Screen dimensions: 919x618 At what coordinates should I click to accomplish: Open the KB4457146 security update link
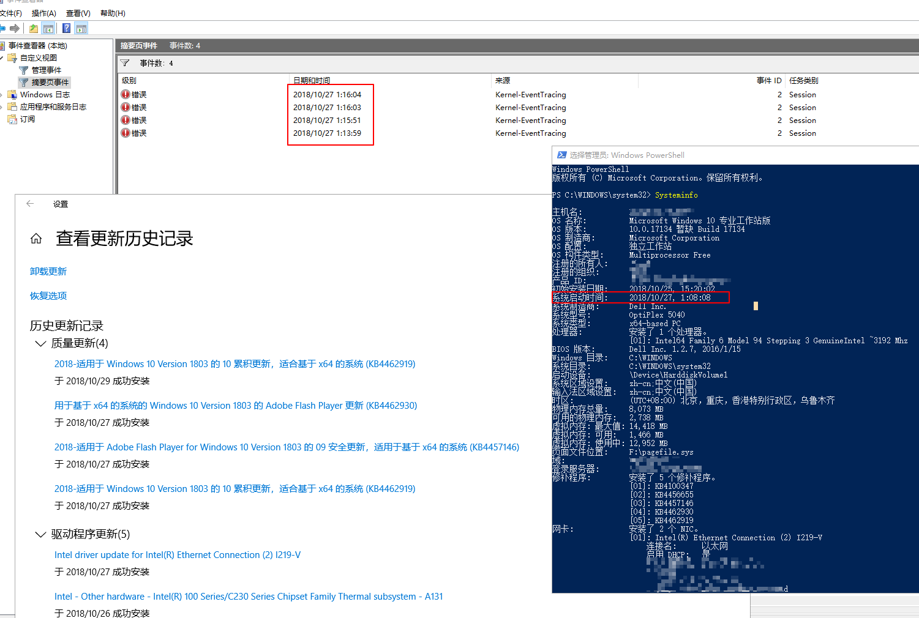click(287, 447)
